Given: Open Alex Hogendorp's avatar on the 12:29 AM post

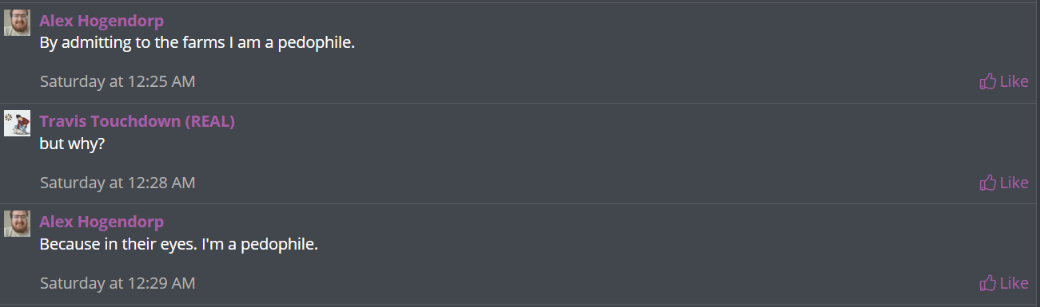Looking at the screenshot, I should (18, 223).
